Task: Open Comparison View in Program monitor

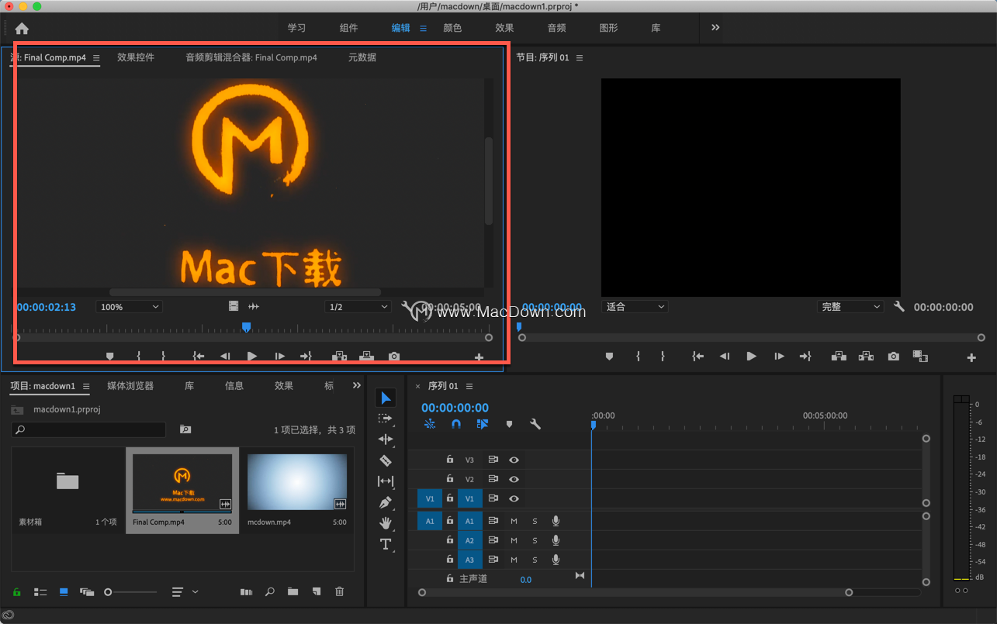Action: click(x=920, y=356)
